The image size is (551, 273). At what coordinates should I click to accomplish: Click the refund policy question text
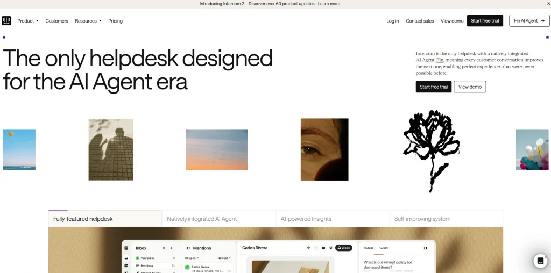[x=388, y=264]
